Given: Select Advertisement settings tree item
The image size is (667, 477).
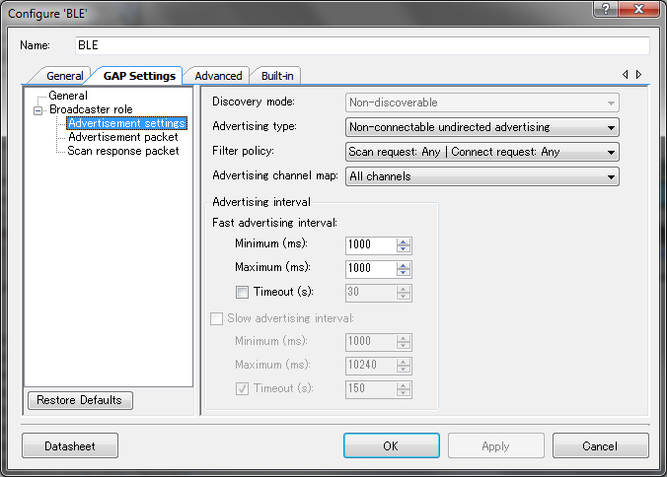Looking at the screenshot, I should [x=126, y=123].
